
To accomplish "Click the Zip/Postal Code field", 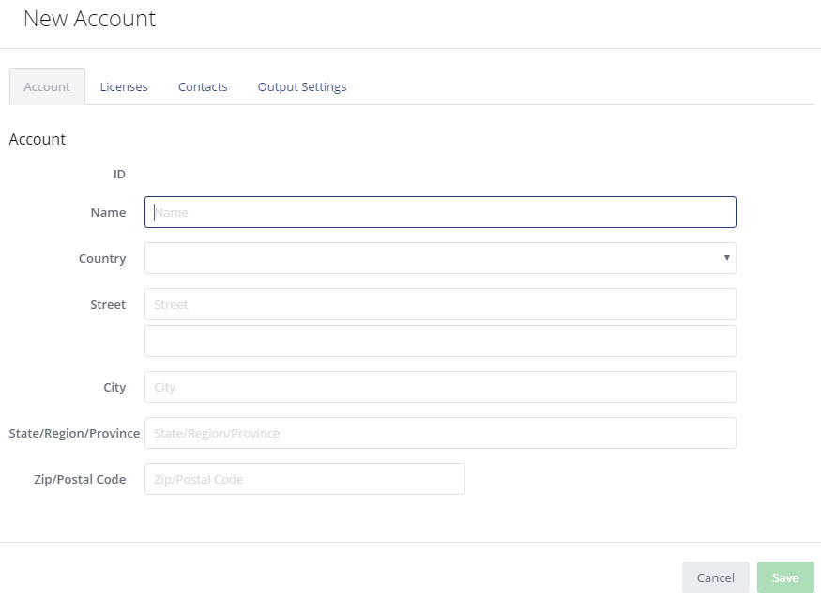I will 305,479.
